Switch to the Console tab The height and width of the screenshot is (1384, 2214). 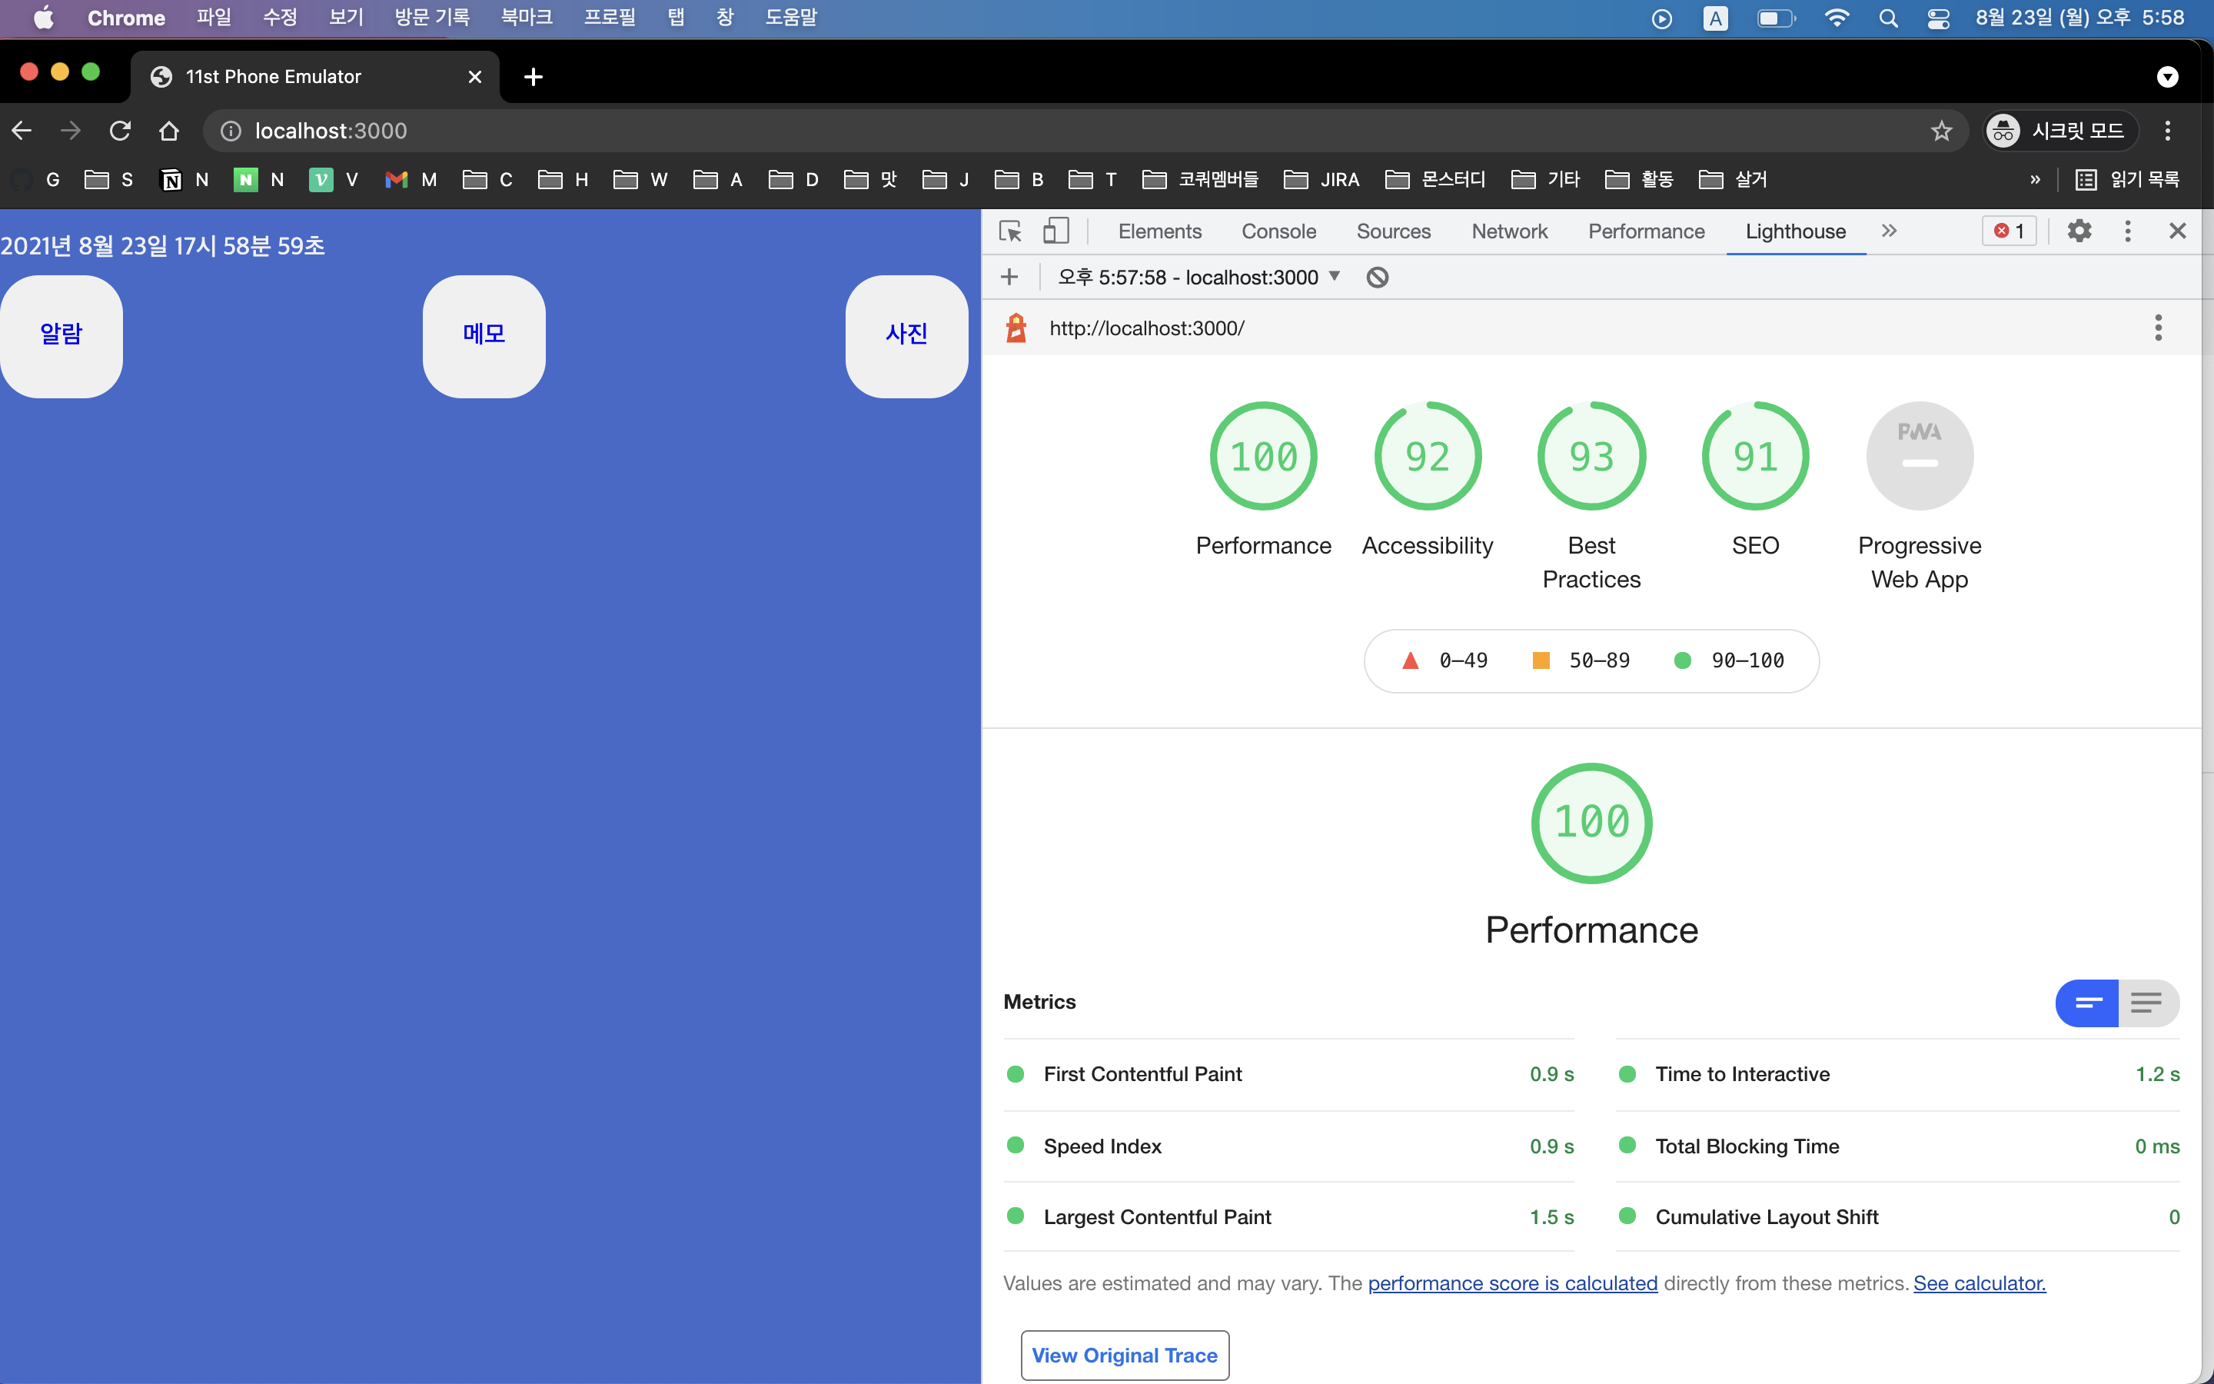1278,231
